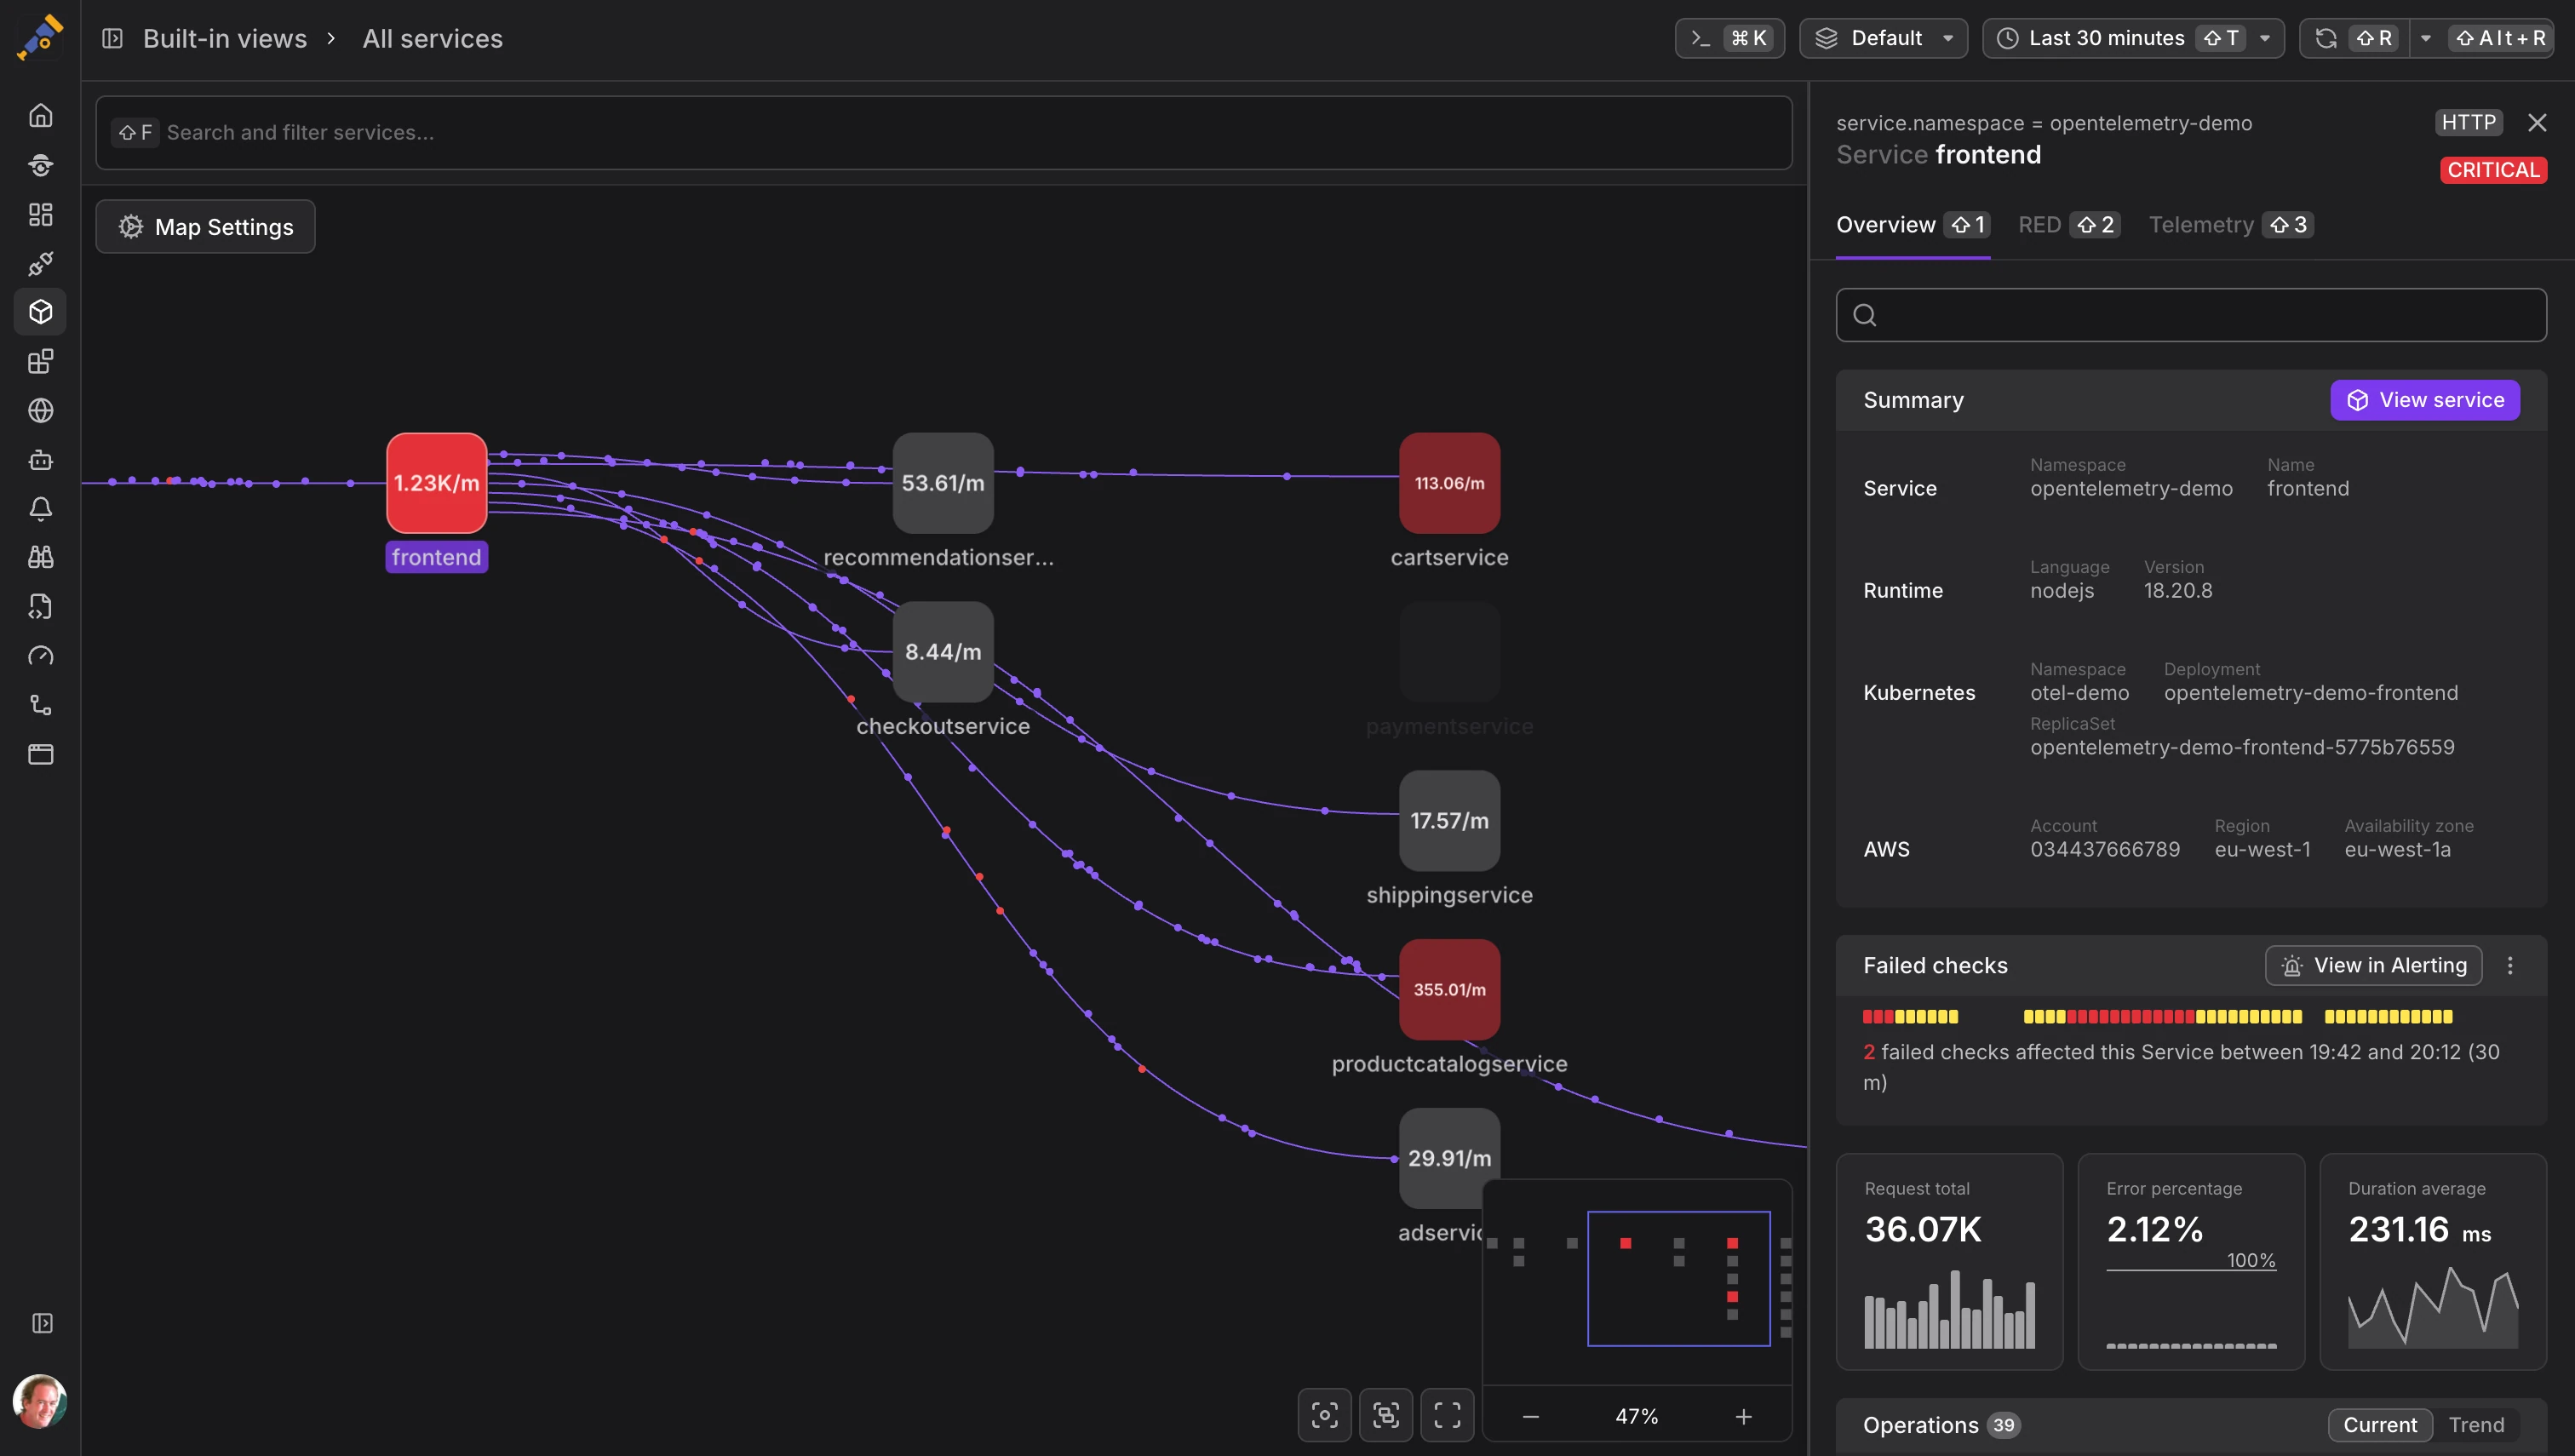Open the bell alerting icon in the sidebar
This screenshot has width=2575, height=1456.
click(x=40, y=508)
